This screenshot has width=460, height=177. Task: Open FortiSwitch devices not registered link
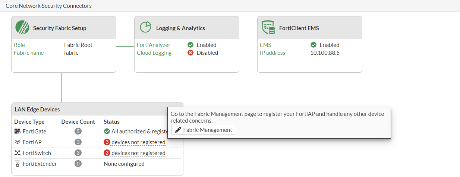tap(138, 153)
